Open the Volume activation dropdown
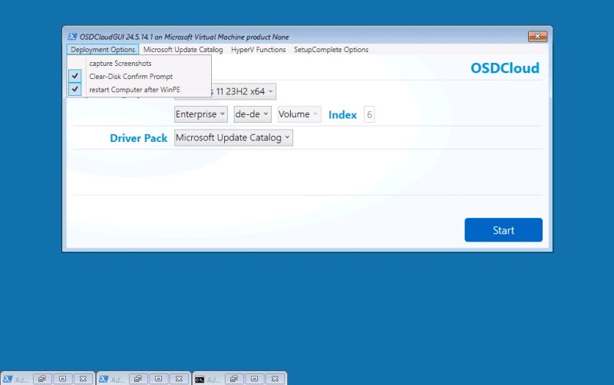 pyautogui.click(x=299, y=114)
